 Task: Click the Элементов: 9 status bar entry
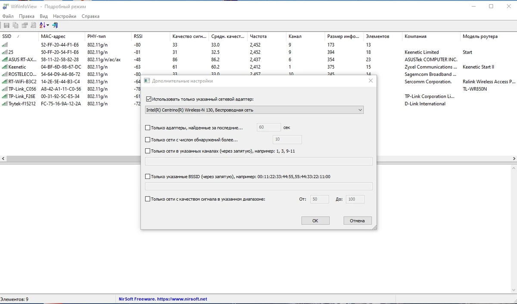click(x=14, y=299)
